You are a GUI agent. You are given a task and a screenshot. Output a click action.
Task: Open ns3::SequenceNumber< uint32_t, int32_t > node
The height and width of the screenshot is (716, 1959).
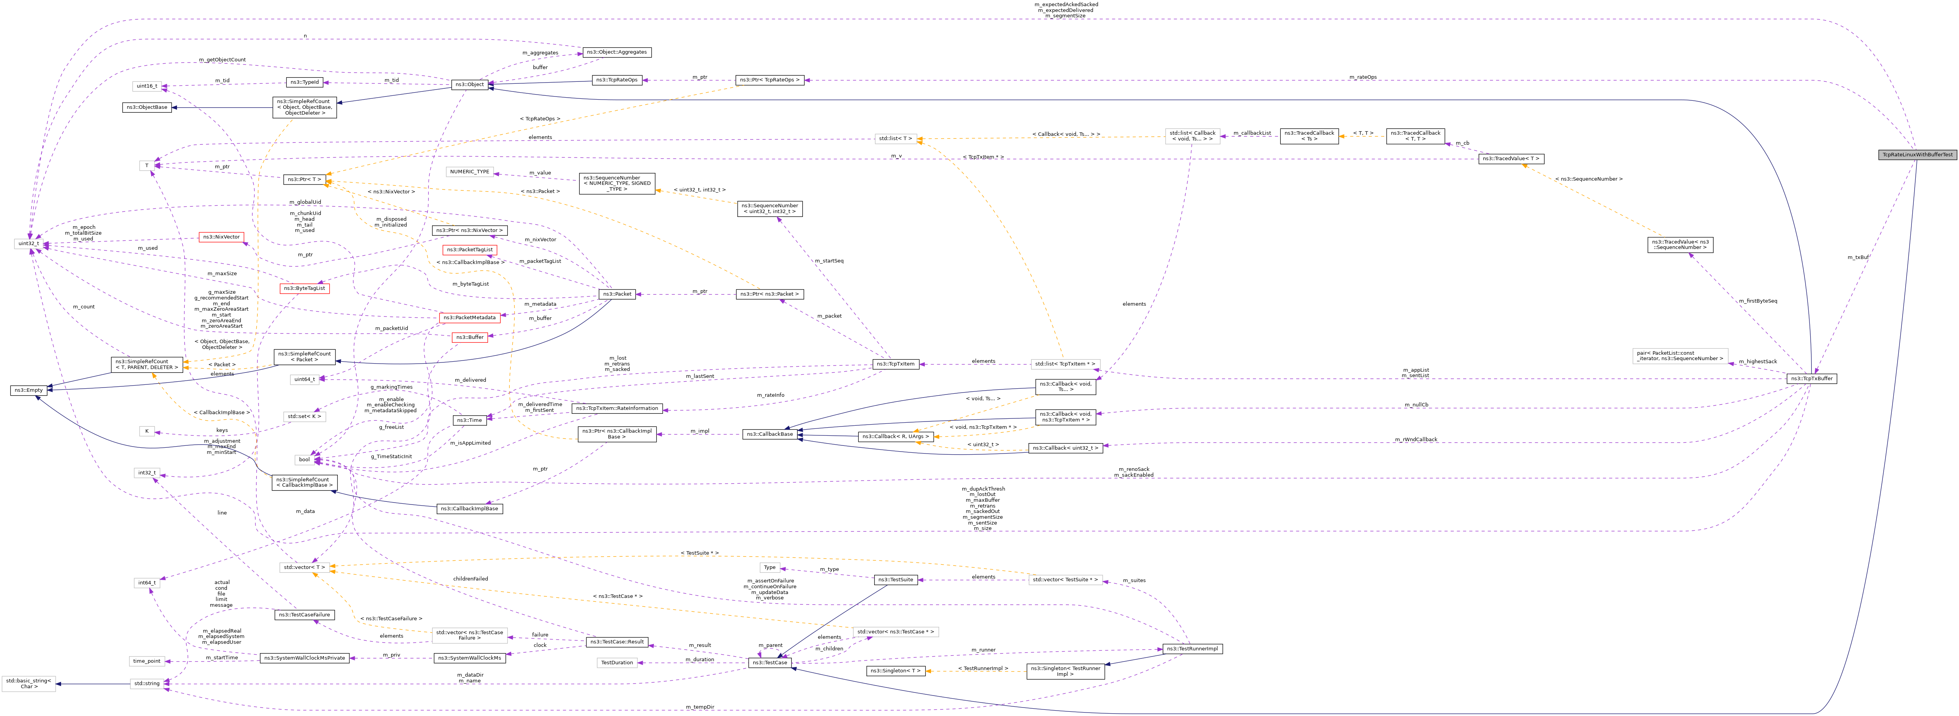click(x=769, y=208)
